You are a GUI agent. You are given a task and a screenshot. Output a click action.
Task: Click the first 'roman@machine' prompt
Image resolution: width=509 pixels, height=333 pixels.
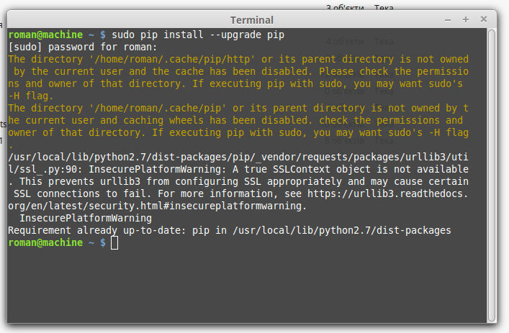[46, 35]
